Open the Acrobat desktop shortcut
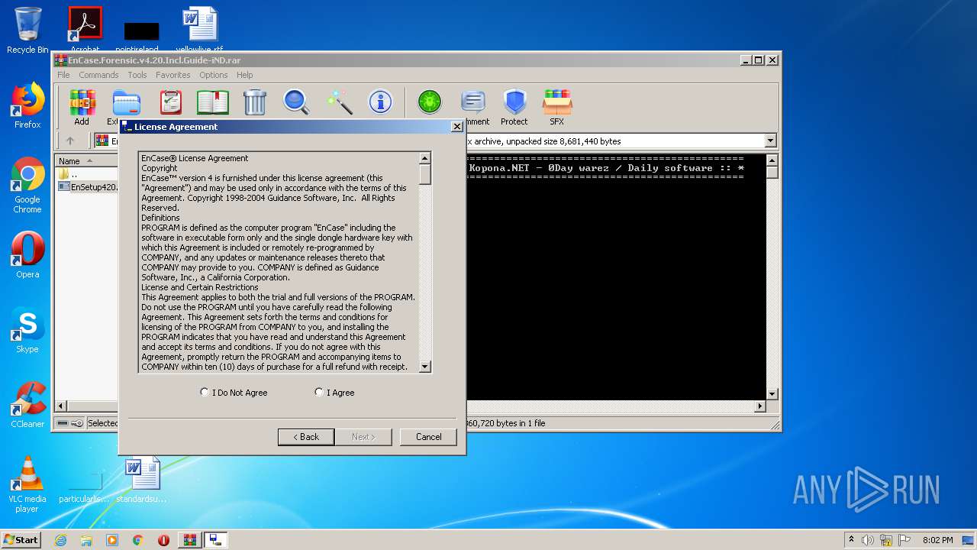 point(85,29)
